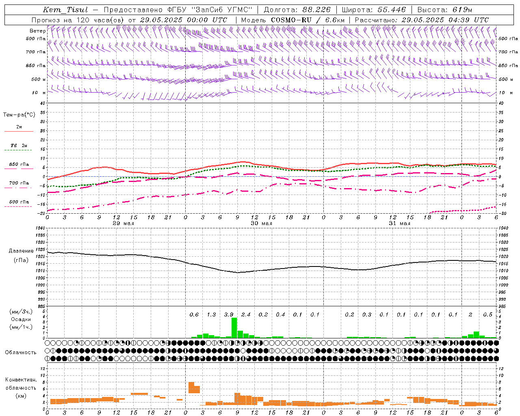Select the model name COSMO-RU / 6.6км
Viewport: 520px width, 416px height.
pyautogui.click(x=308, y=20)
